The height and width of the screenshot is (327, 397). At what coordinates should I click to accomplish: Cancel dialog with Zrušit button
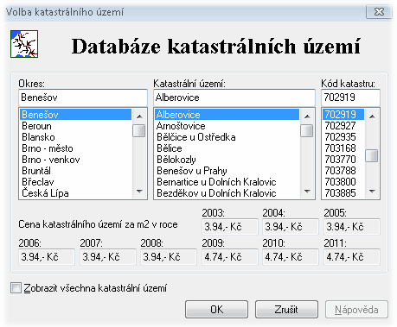coord(286,310)
